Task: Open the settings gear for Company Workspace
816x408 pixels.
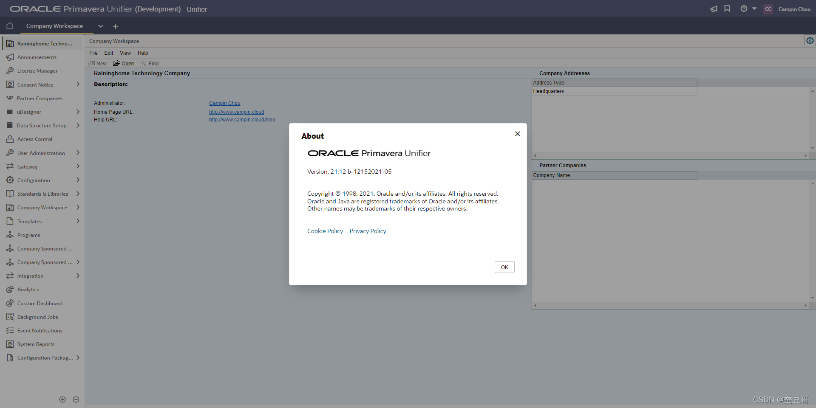Action: click(x=810, y=40)
